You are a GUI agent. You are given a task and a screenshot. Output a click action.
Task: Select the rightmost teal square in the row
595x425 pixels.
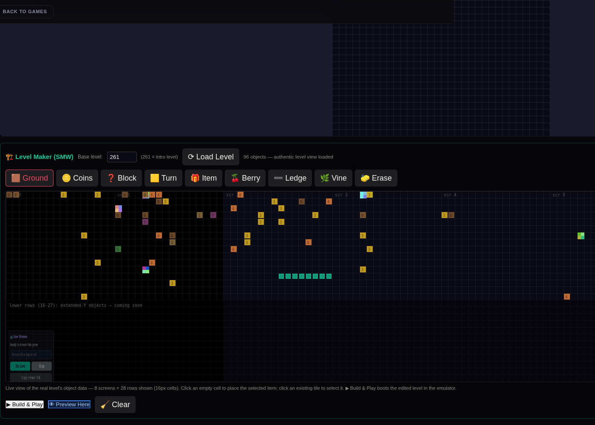click(x=329, y=276)
